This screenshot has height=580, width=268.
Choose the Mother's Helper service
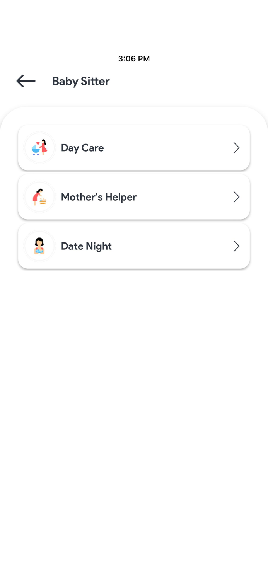pyautogui.click(x=134, y=197)
